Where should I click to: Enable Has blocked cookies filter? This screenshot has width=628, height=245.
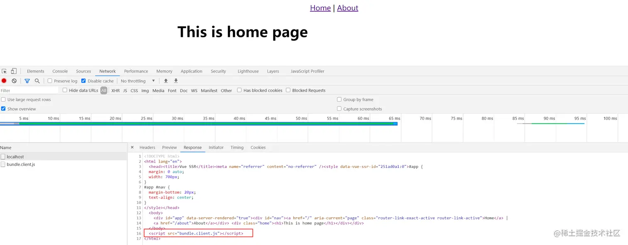tap(239, 90)
